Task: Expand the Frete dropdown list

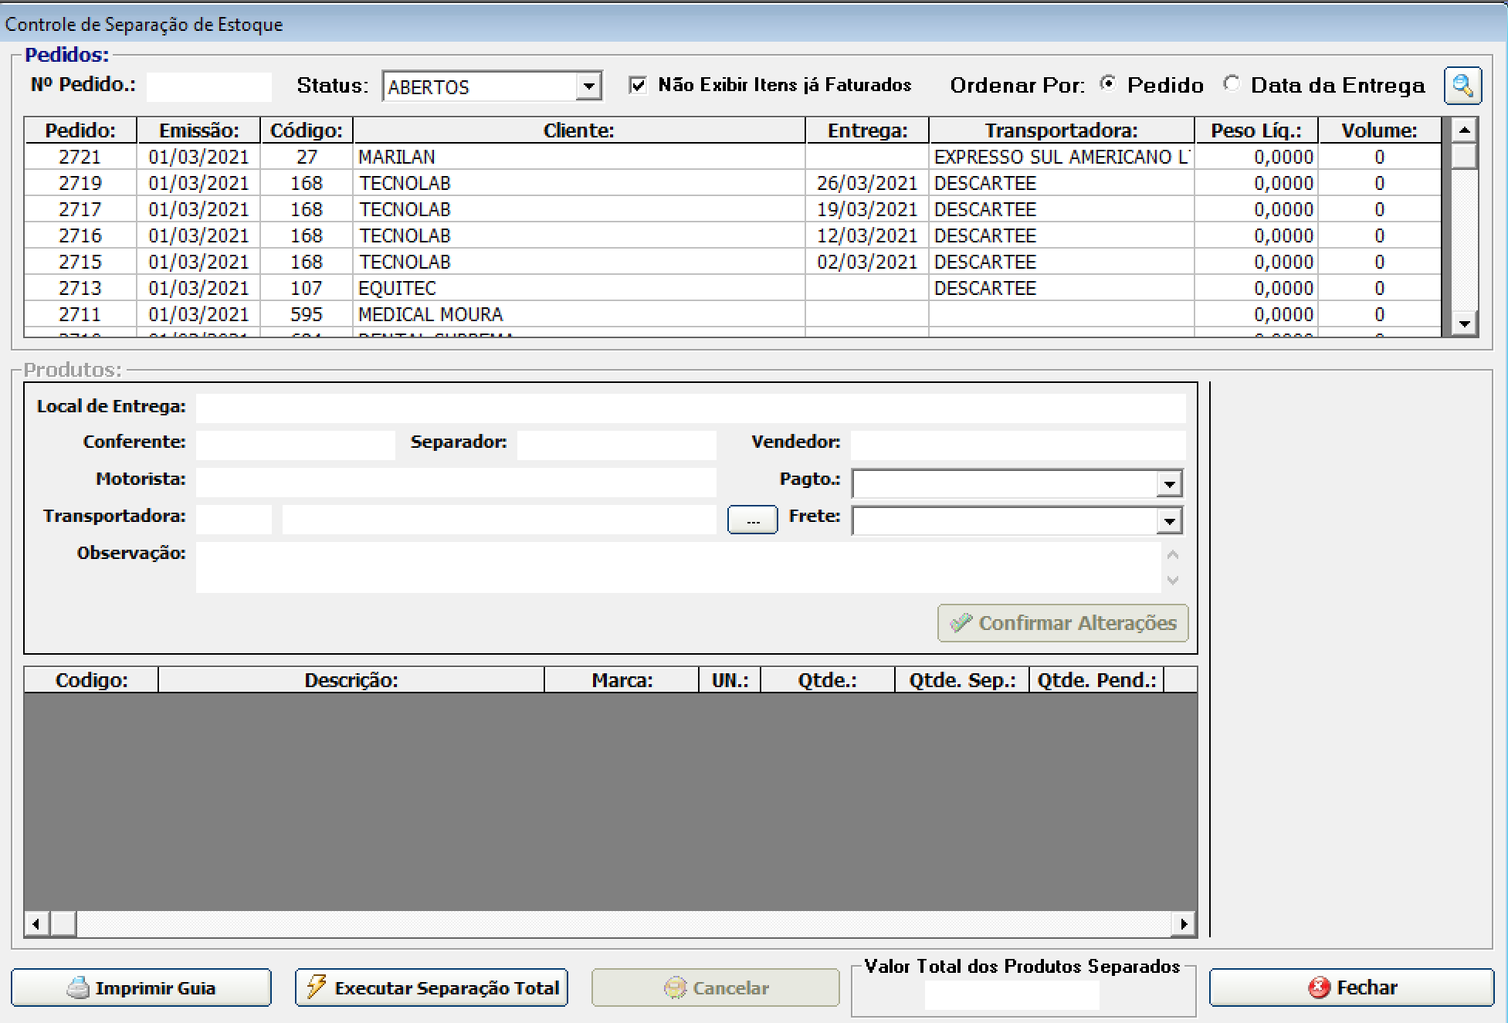Action: (1169, 521)
